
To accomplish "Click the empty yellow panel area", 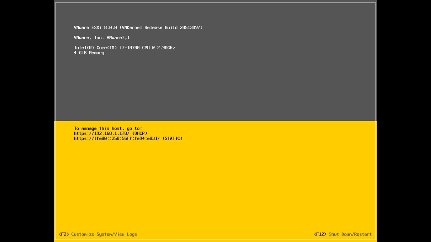I will pos(215,186).
